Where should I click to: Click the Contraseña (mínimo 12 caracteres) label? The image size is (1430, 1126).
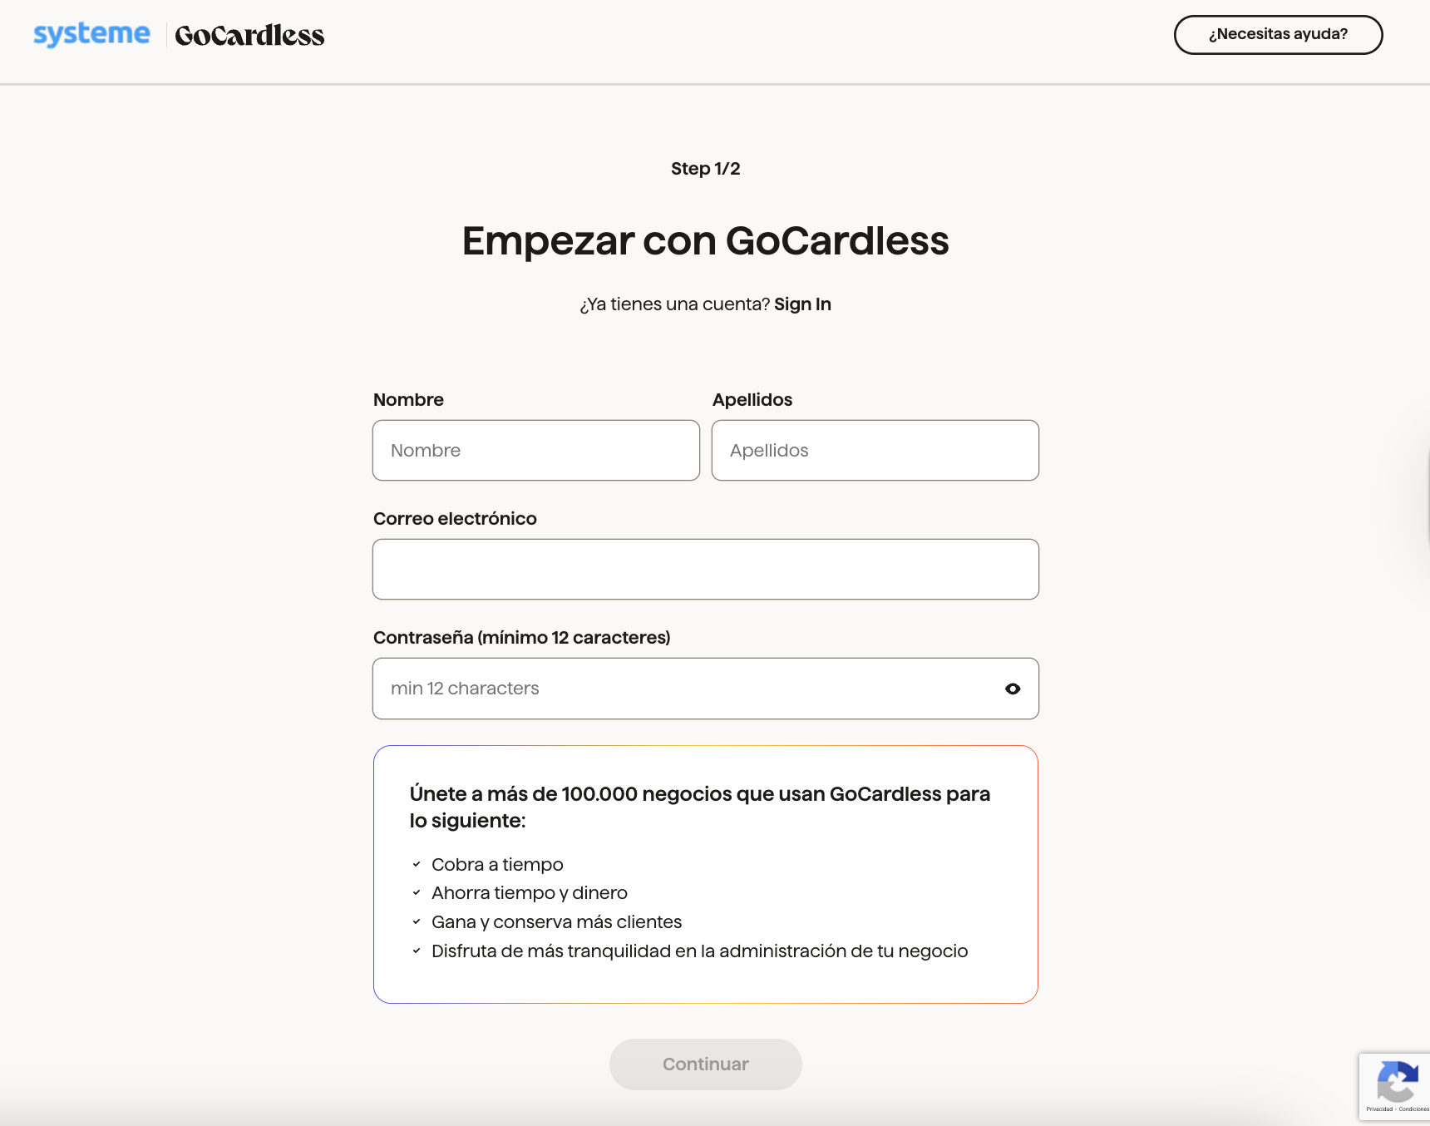522,638
